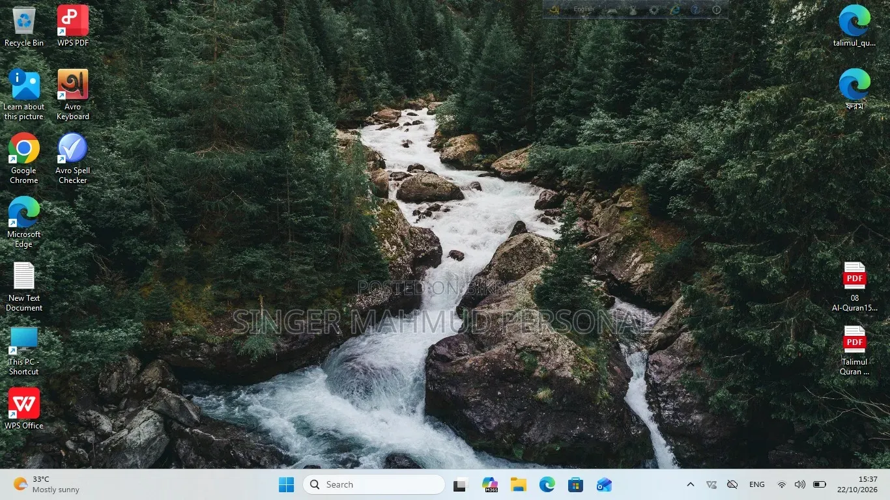
Task: Open the ENG input language switcher
Action: click(757, 484)
